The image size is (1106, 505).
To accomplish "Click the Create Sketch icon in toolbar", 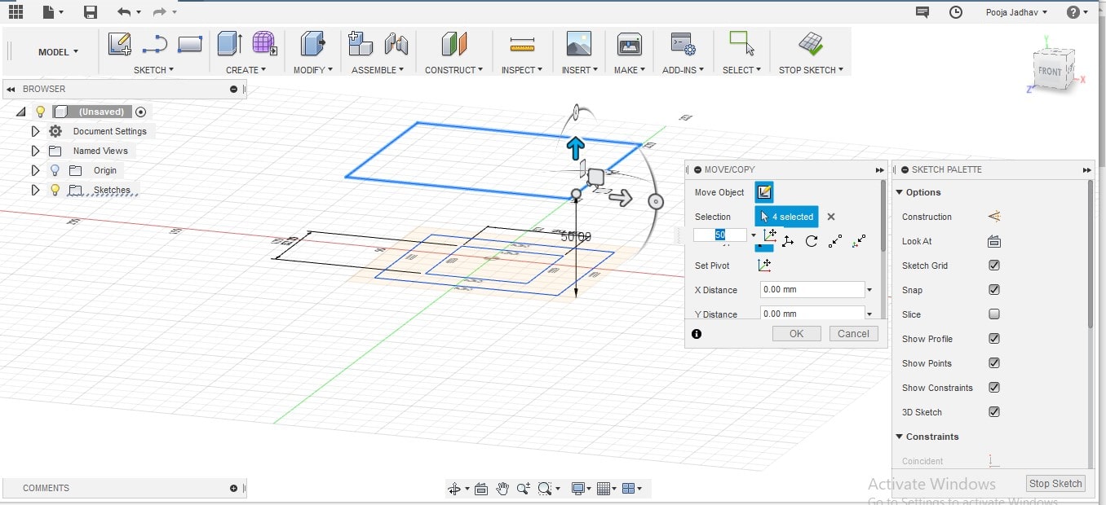I will 119,44.
